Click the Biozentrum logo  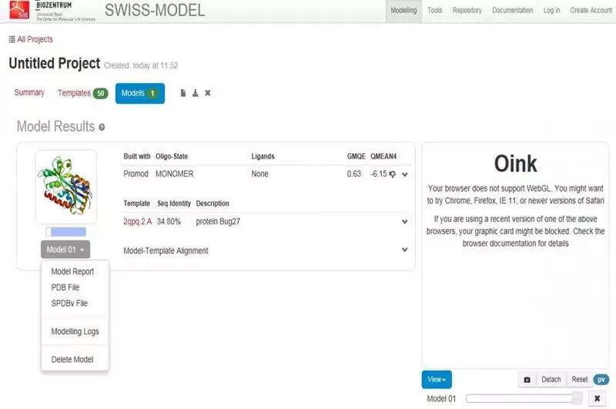(65, 11)
